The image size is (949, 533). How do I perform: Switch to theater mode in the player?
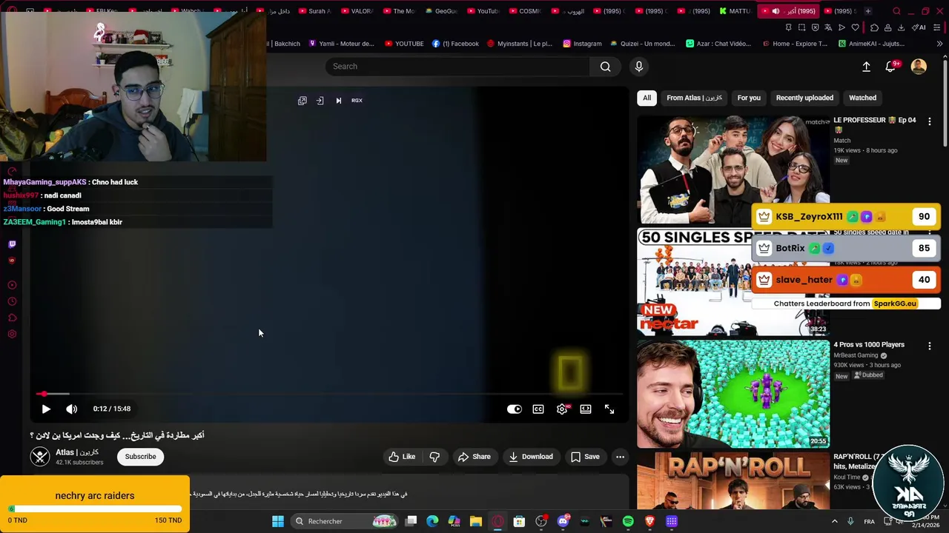pyautogui.click(x=586, y=409)
